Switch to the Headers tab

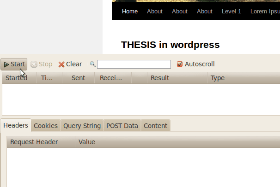pos(16,125)
